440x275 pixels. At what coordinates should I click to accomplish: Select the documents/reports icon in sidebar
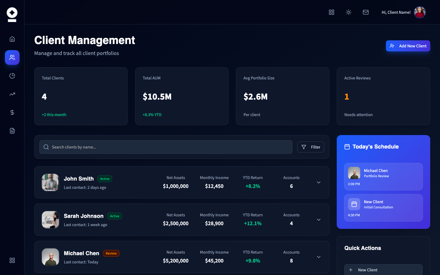coord(12,130)
